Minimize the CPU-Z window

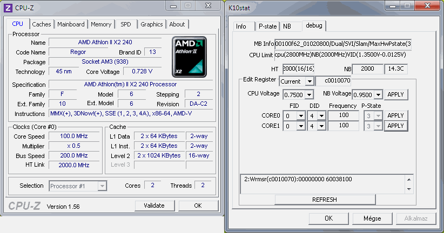tap(173, 6)
